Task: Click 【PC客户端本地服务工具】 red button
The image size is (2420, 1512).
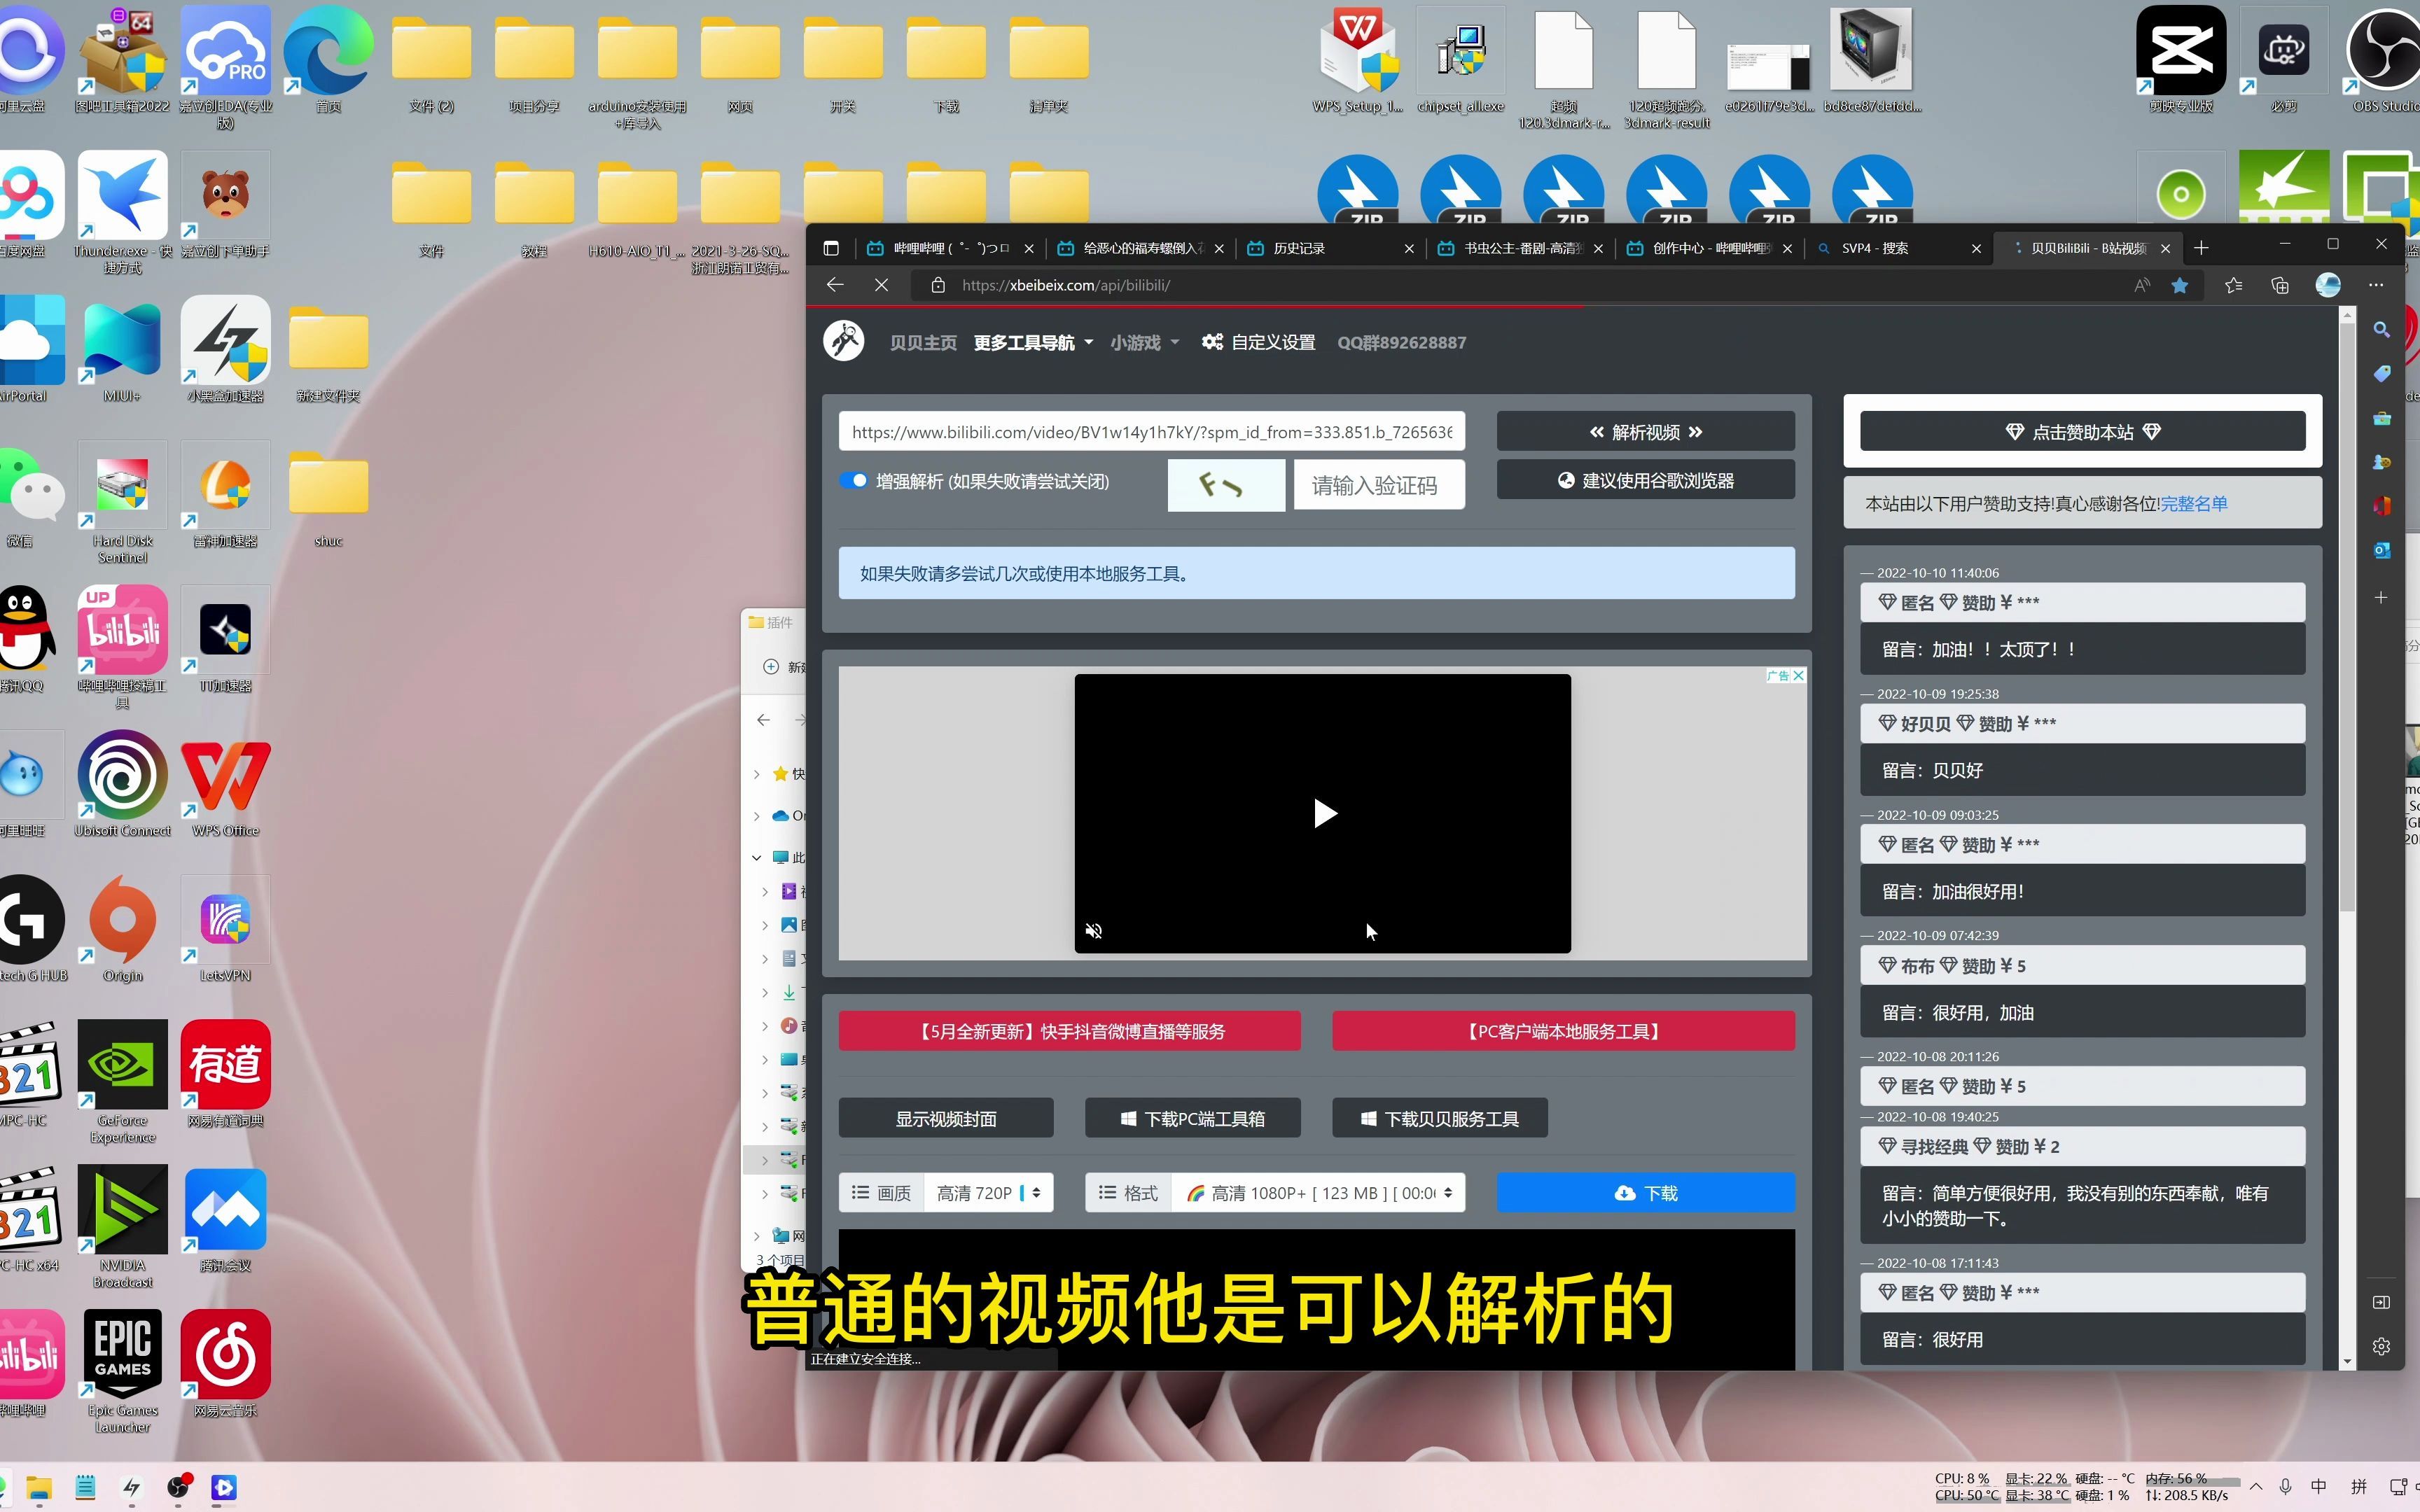Action: coord(1563,1031)
